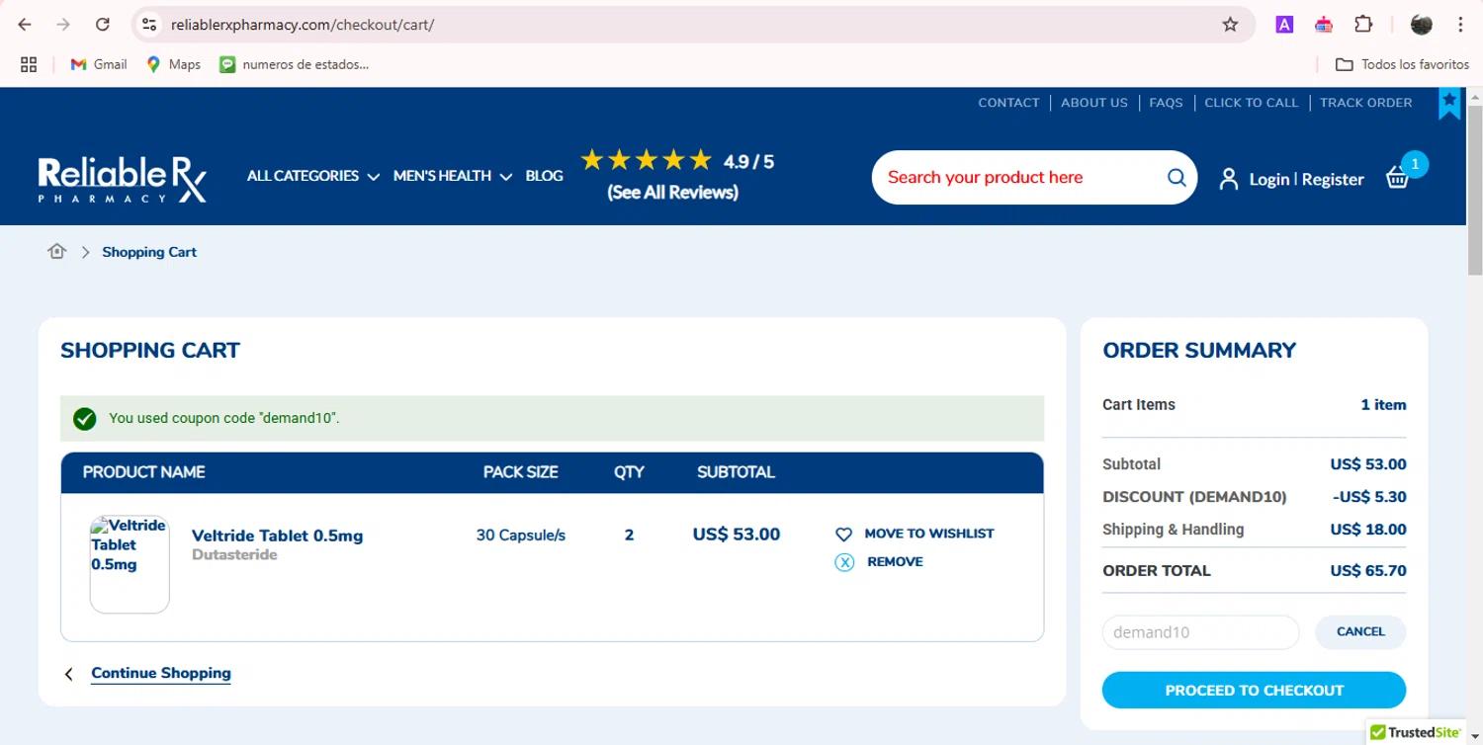Open site information icon in address bar
Viewport: 1483px width, 745px height.
(x=149, y=25)
